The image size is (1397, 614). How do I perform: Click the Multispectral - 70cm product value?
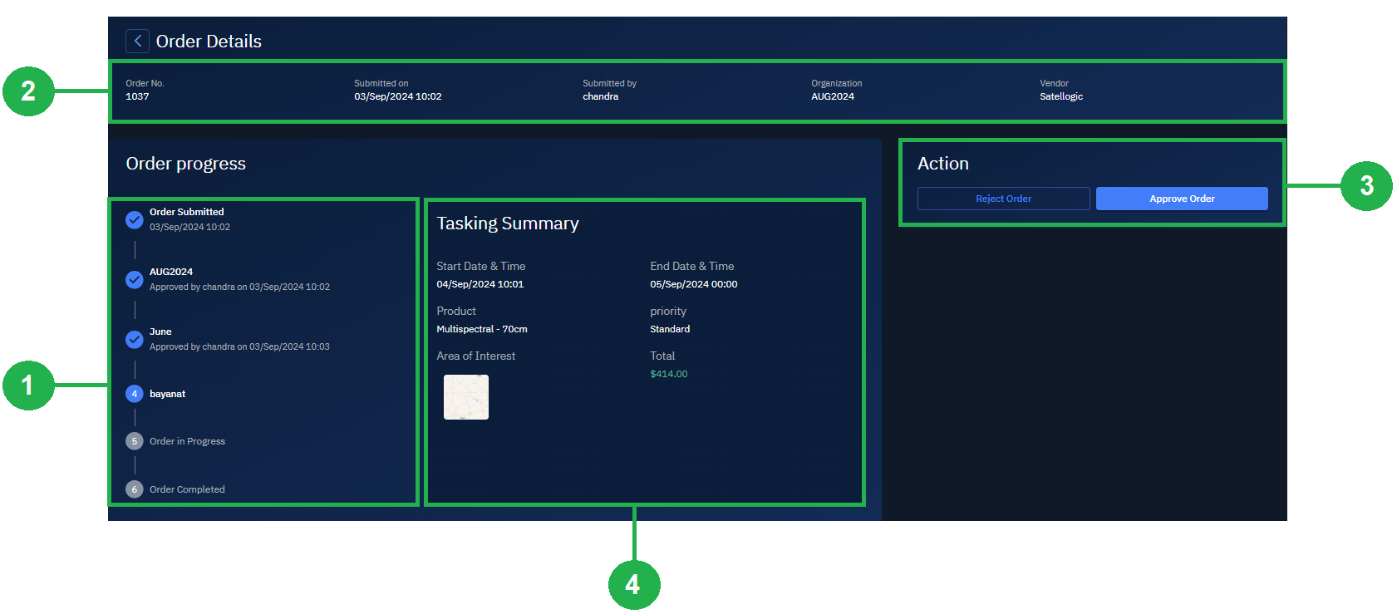click(482, 329)
